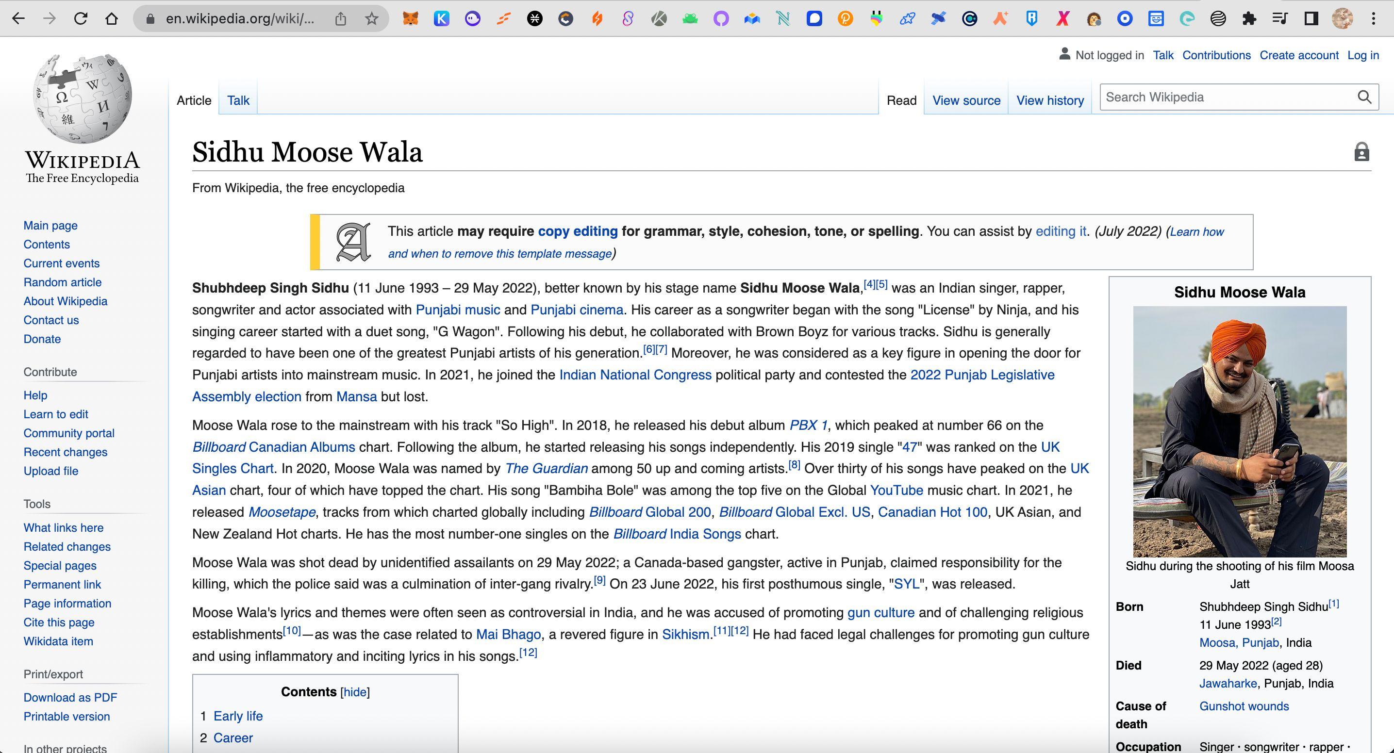The height and width of the screenshot is (753, 1394).
Task: Open the browser home page
Action: (112, 18)
